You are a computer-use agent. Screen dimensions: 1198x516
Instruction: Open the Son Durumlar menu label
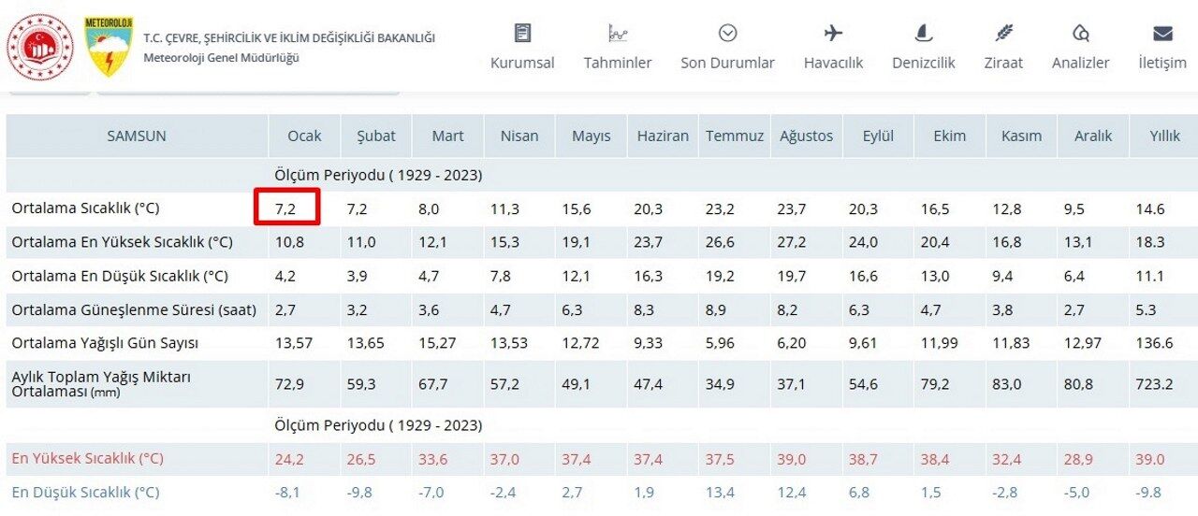click(x=727, y=63)
